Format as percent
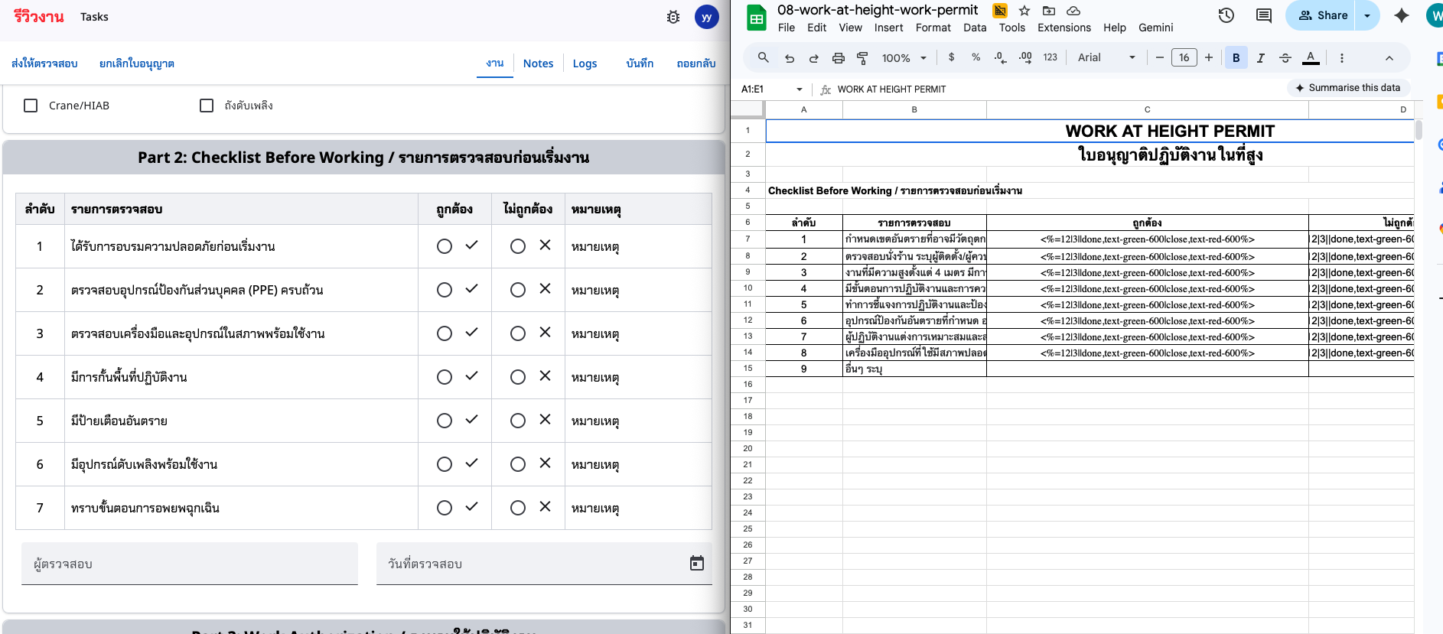 pos(976,57)
